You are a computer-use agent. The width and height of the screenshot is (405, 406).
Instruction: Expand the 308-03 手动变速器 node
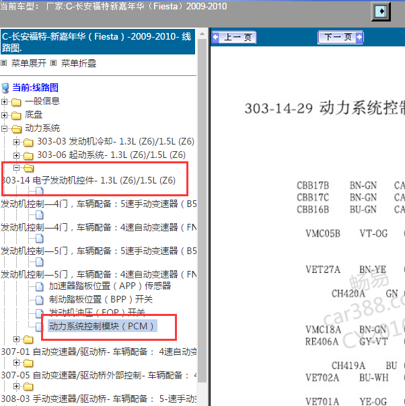coord(16,387)
